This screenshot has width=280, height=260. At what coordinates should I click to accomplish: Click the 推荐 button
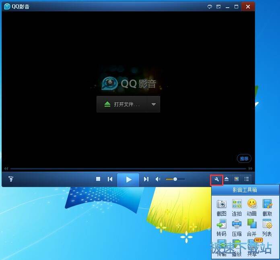(x=244, y=158)
